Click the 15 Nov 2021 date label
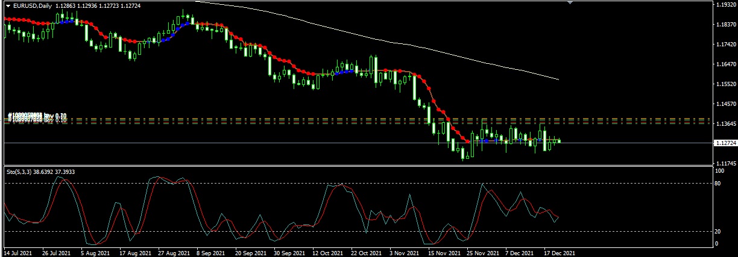738x257 pixels. (x=444, y=253)
